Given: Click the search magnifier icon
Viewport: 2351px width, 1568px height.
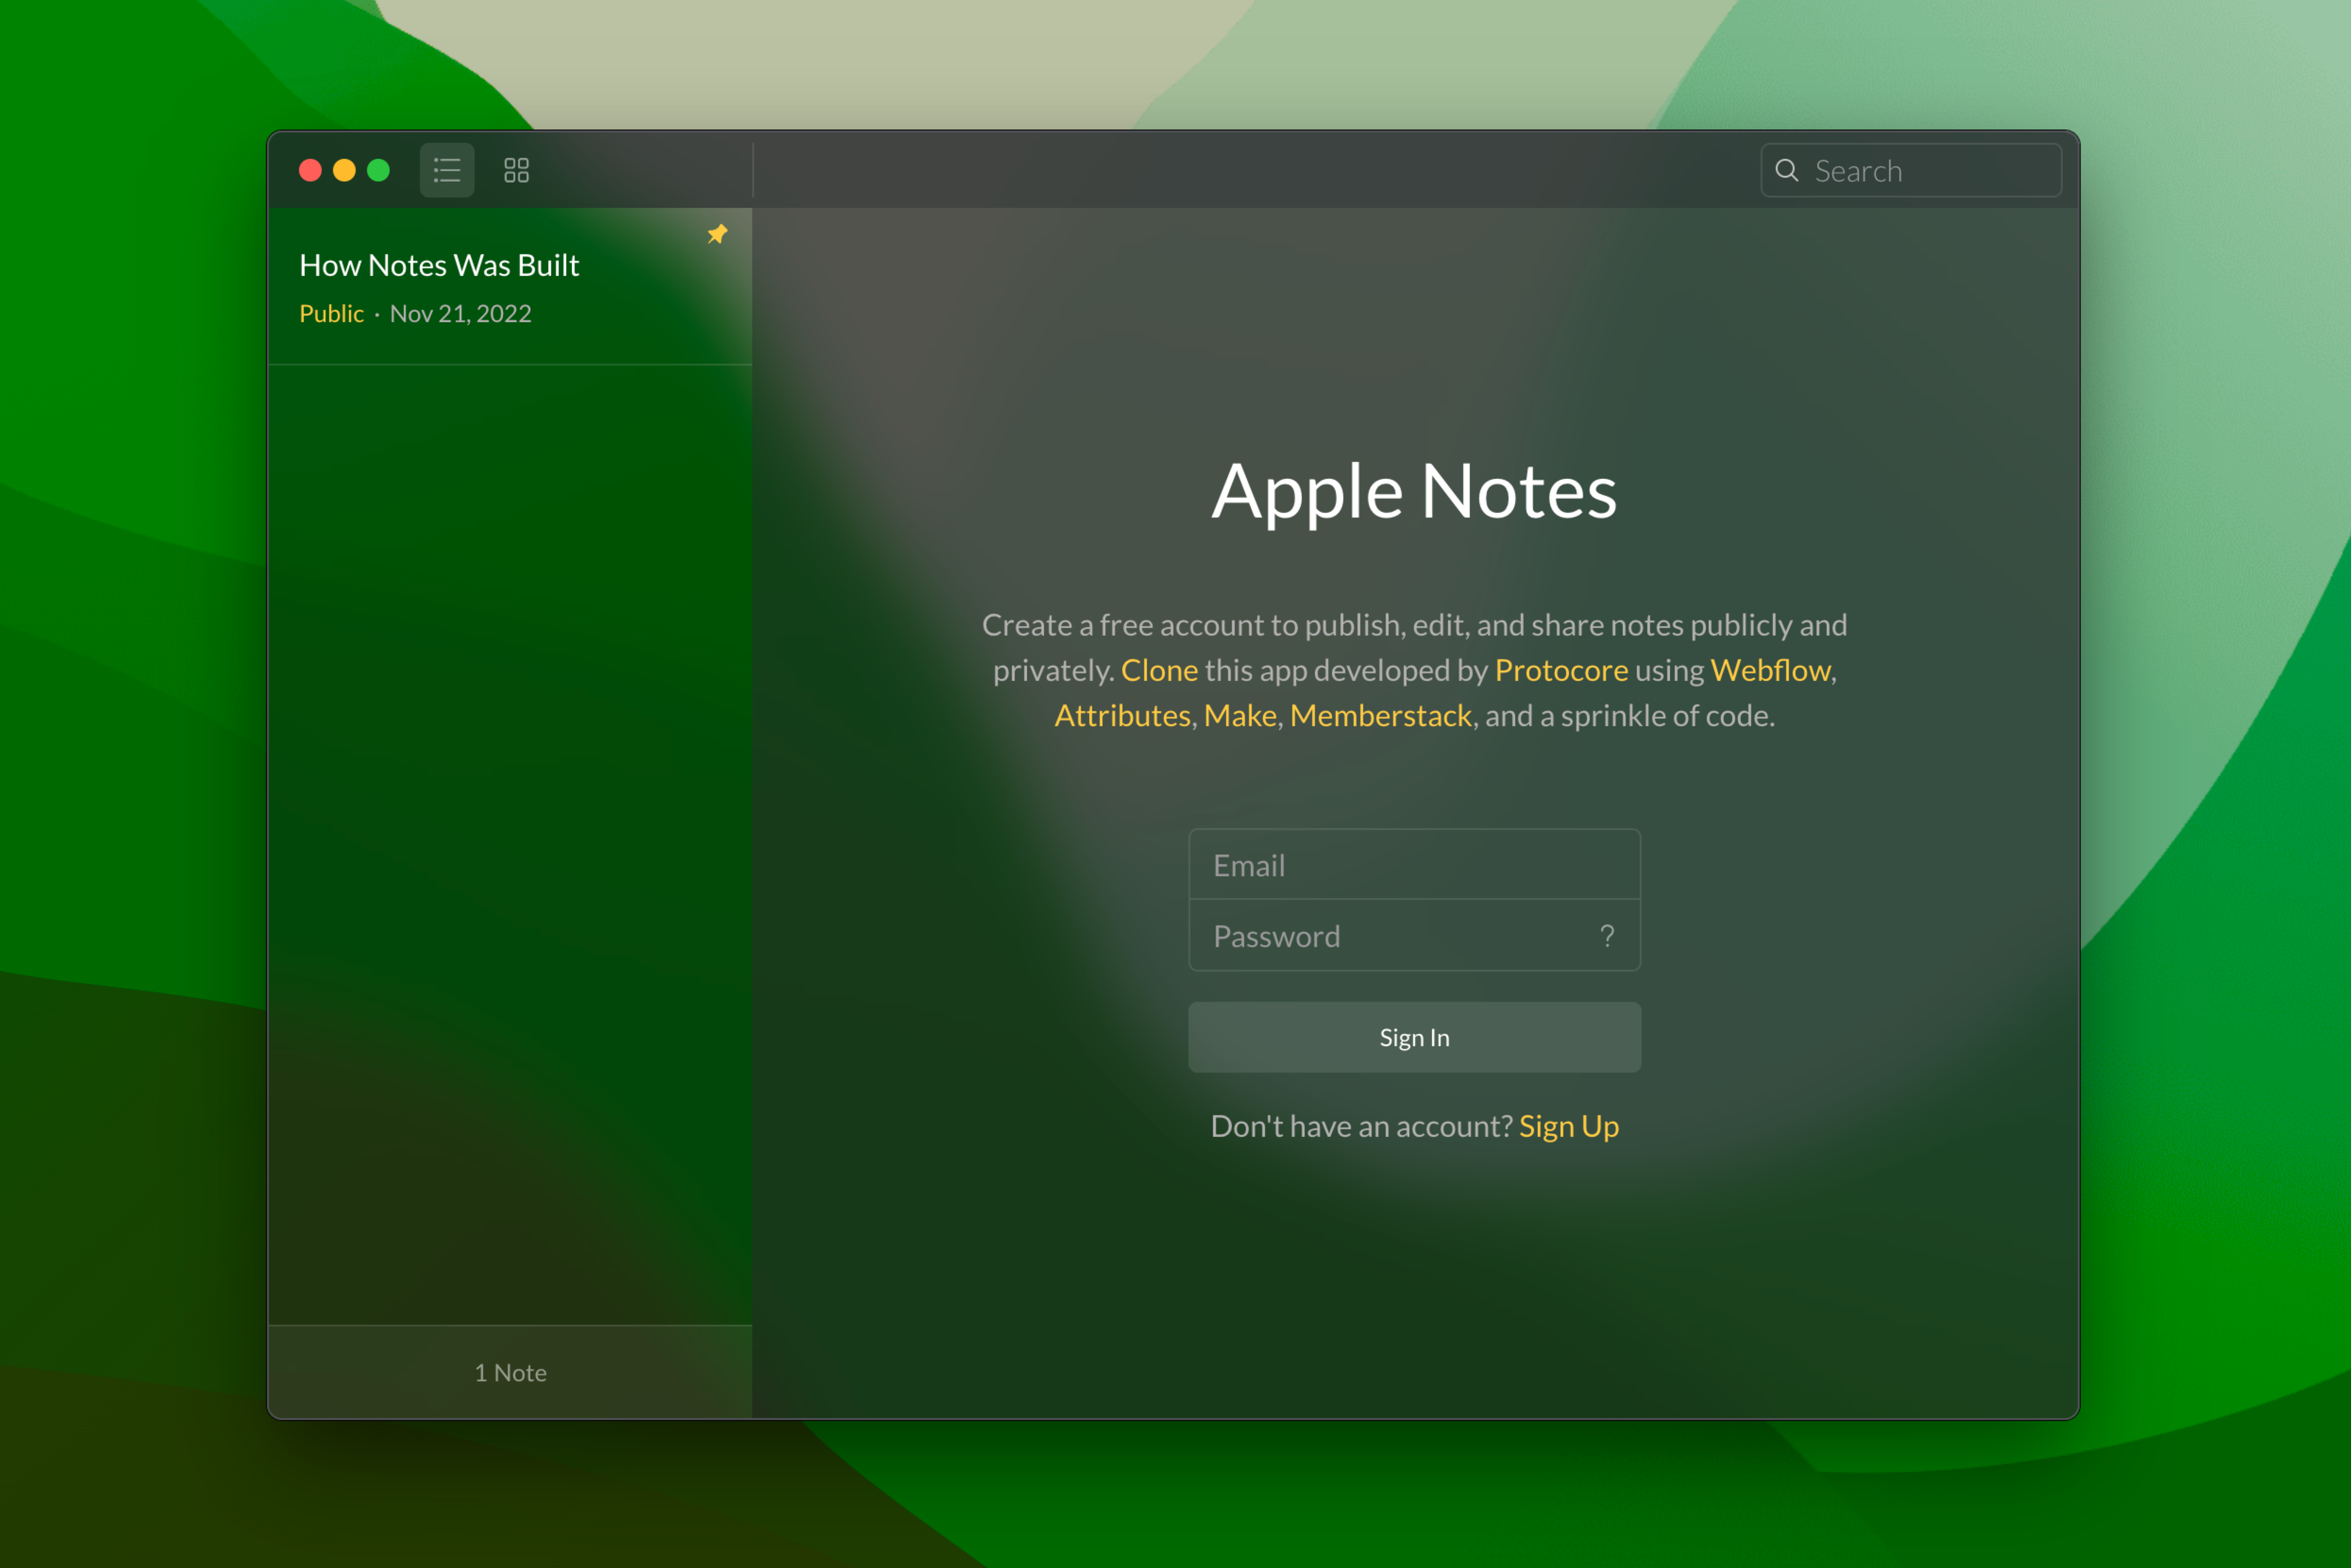Looking at the screenshot, I should 1787,170.
